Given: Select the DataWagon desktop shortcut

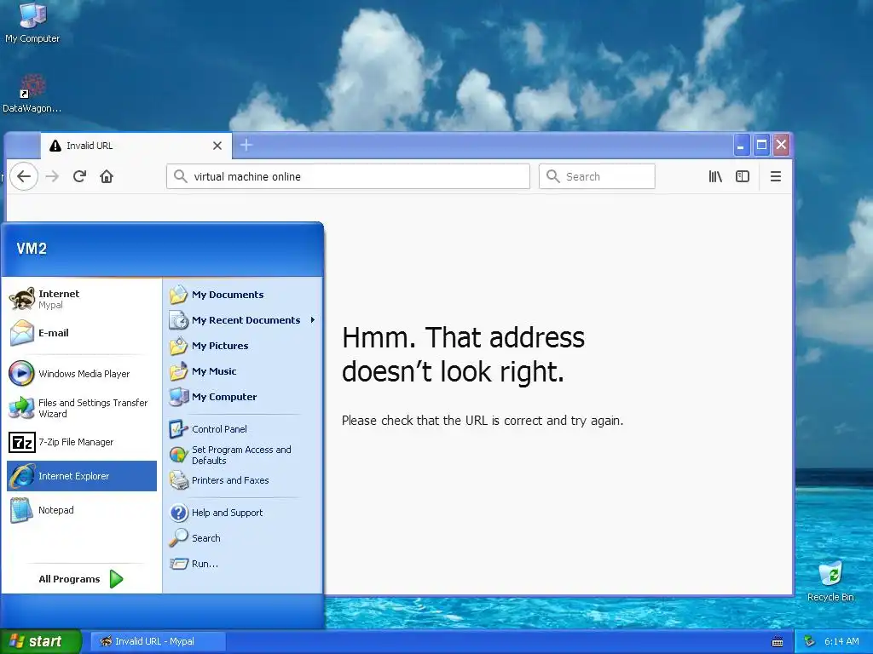Looking at the screenshot, I should click(x=32, y=94).
